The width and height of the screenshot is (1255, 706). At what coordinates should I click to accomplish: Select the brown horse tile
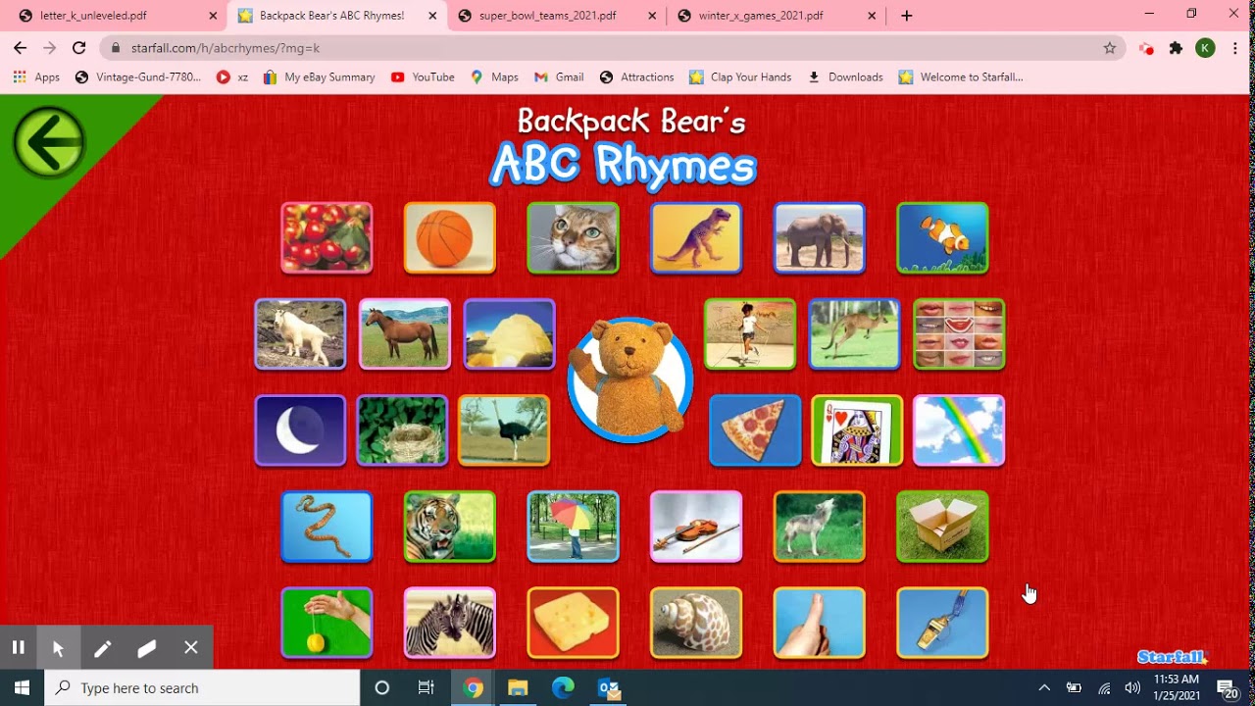pos(405,333)
